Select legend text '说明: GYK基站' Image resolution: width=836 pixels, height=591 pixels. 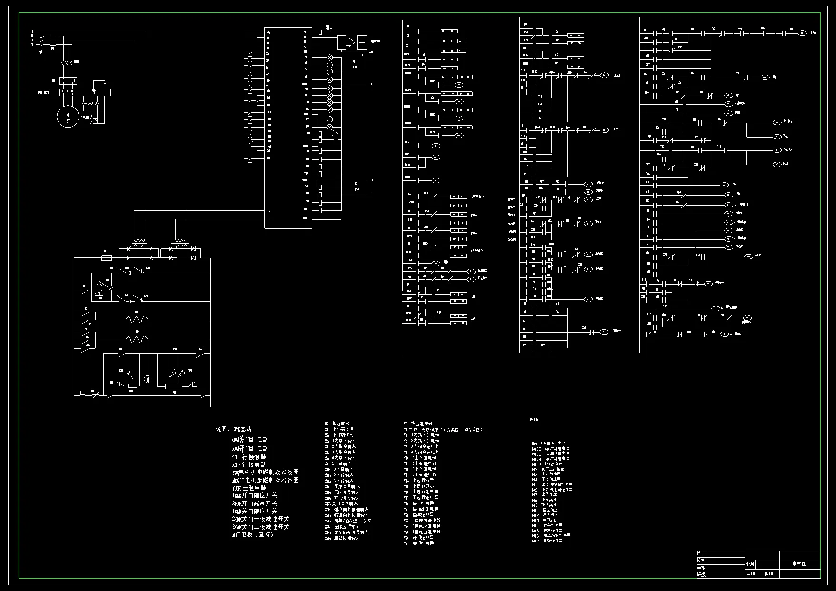coord(234,429)
